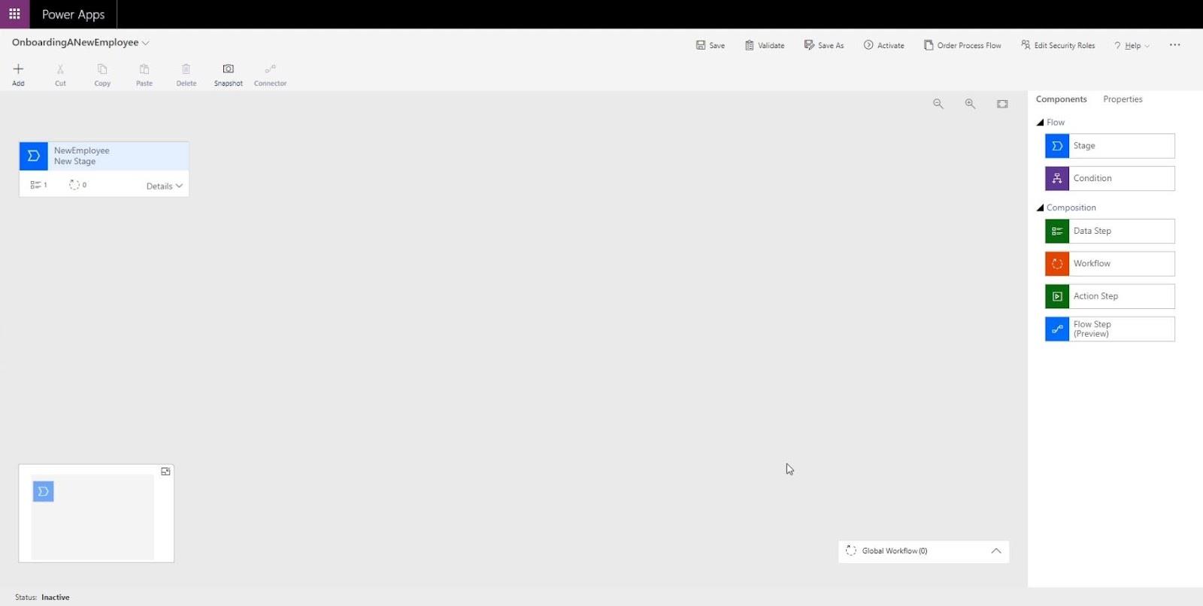
Task: Open the Help dropdown menu
Action: point(1132,46)
